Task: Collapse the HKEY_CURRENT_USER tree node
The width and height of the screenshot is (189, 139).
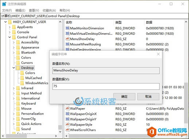Action: pyautogui.click(x=5, y=22)
